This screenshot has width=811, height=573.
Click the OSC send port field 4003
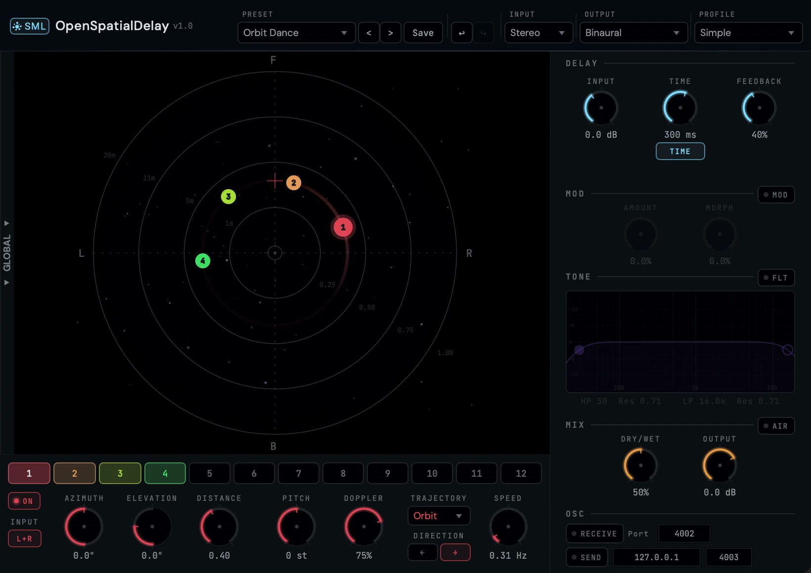pyautogui.click(x=729, y=557)
